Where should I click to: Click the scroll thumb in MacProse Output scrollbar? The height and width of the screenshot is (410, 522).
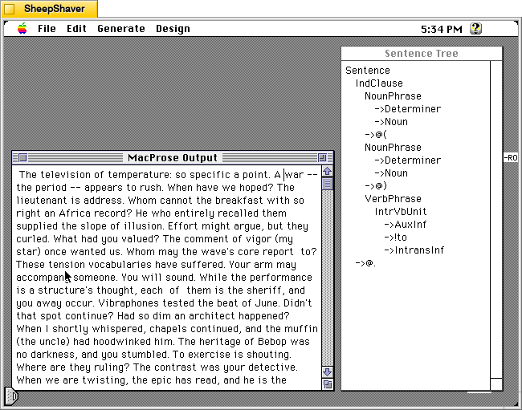328,184
